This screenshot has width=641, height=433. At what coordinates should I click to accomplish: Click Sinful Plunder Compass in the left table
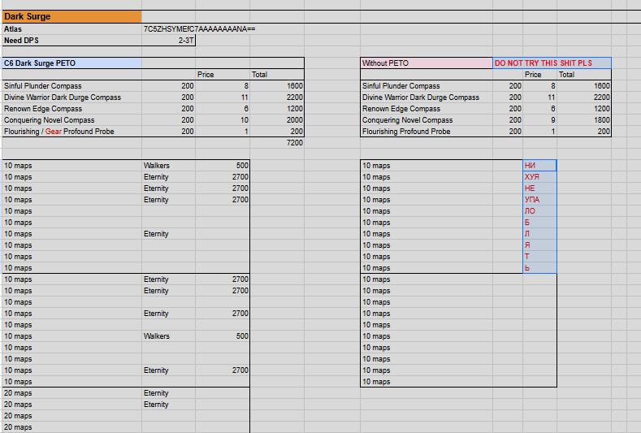(43, 86)
